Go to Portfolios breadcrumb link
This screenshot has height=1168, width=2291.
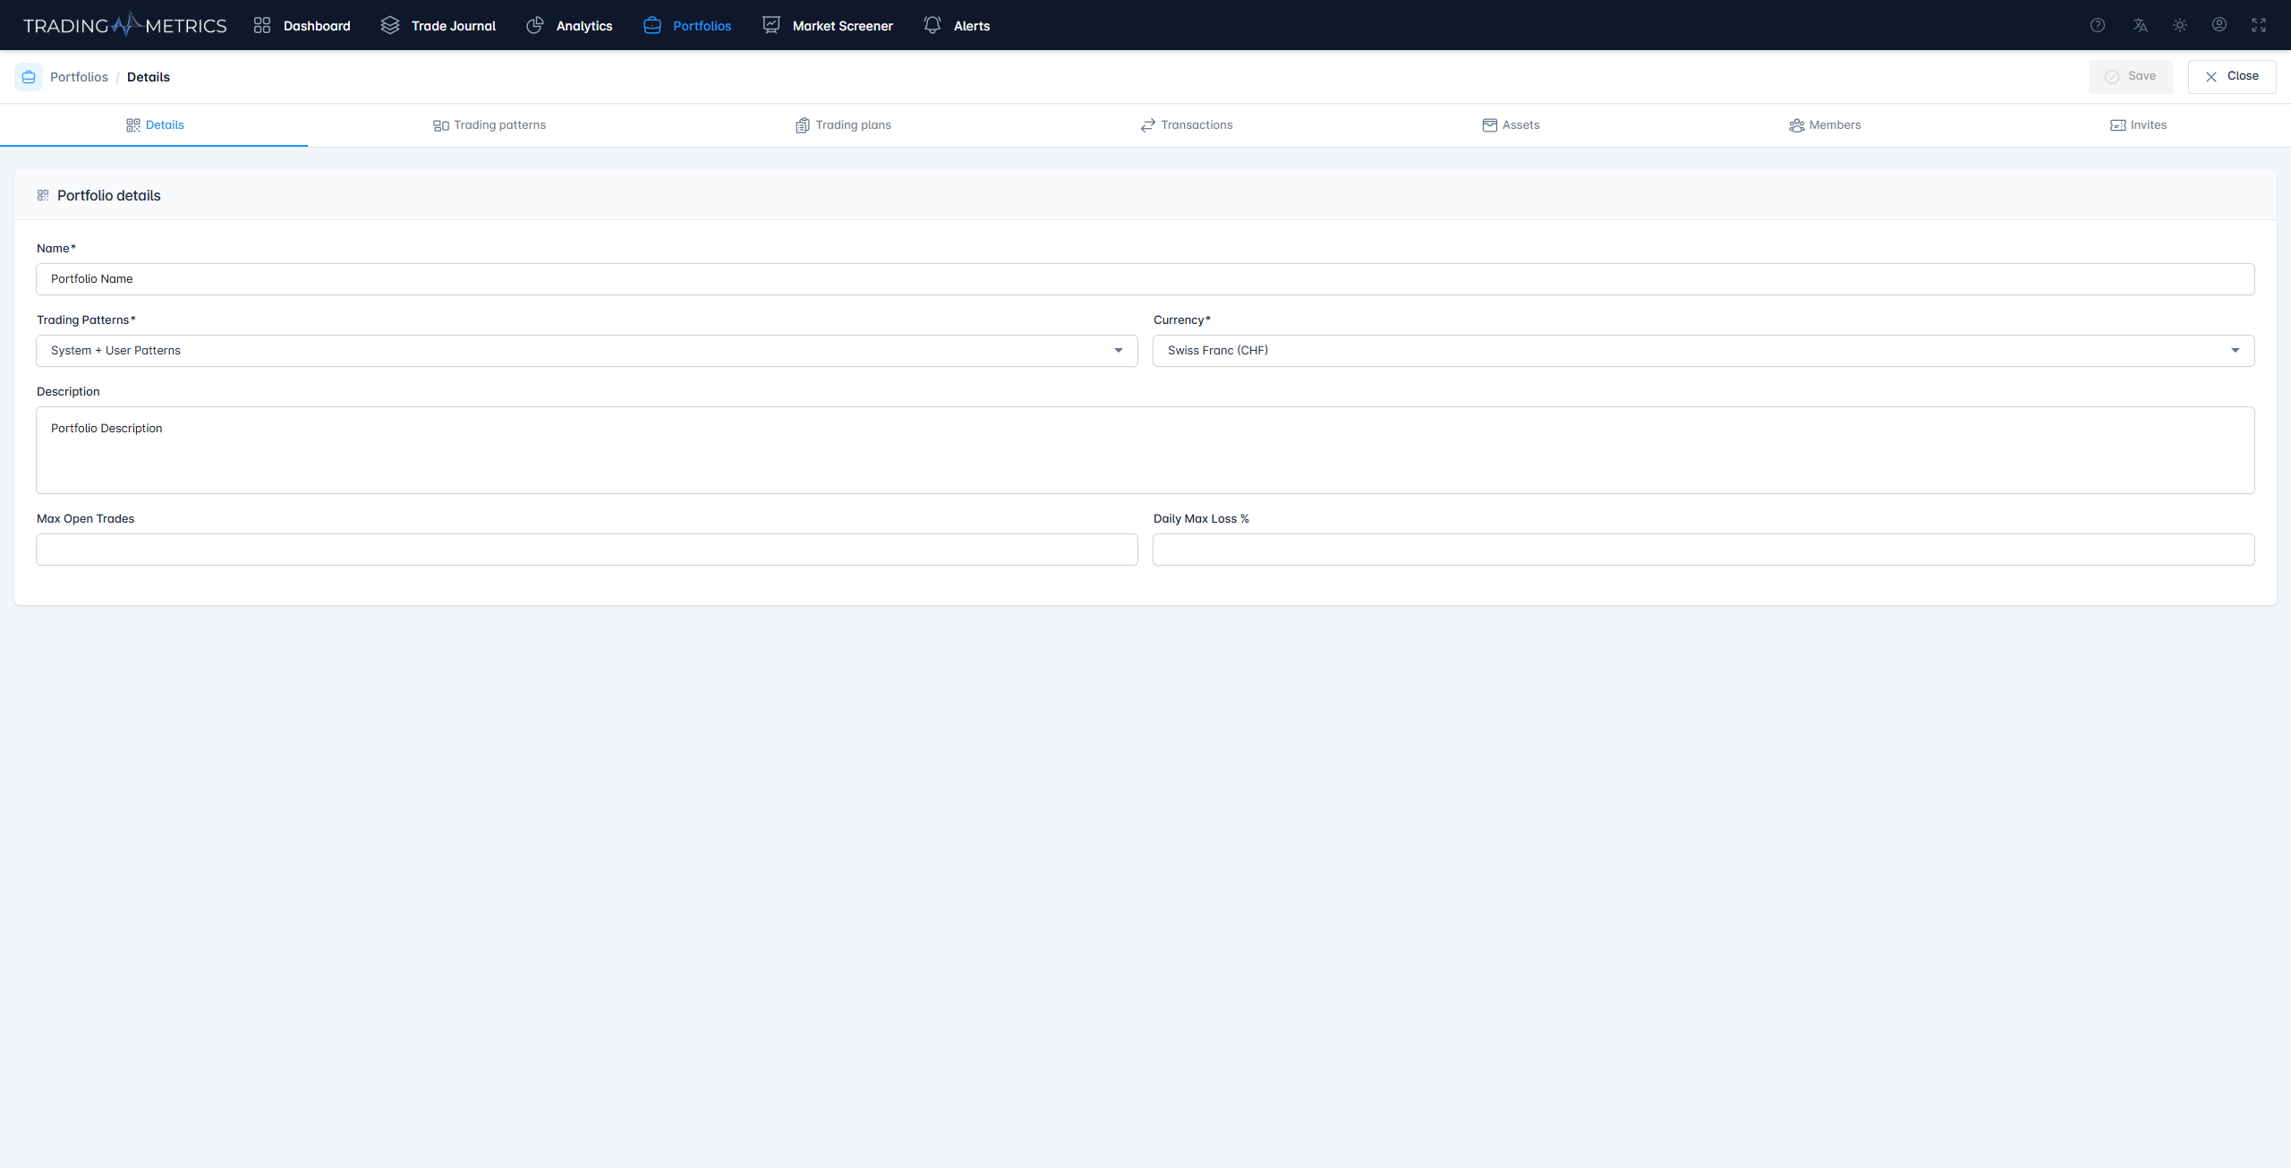[79, 77]
